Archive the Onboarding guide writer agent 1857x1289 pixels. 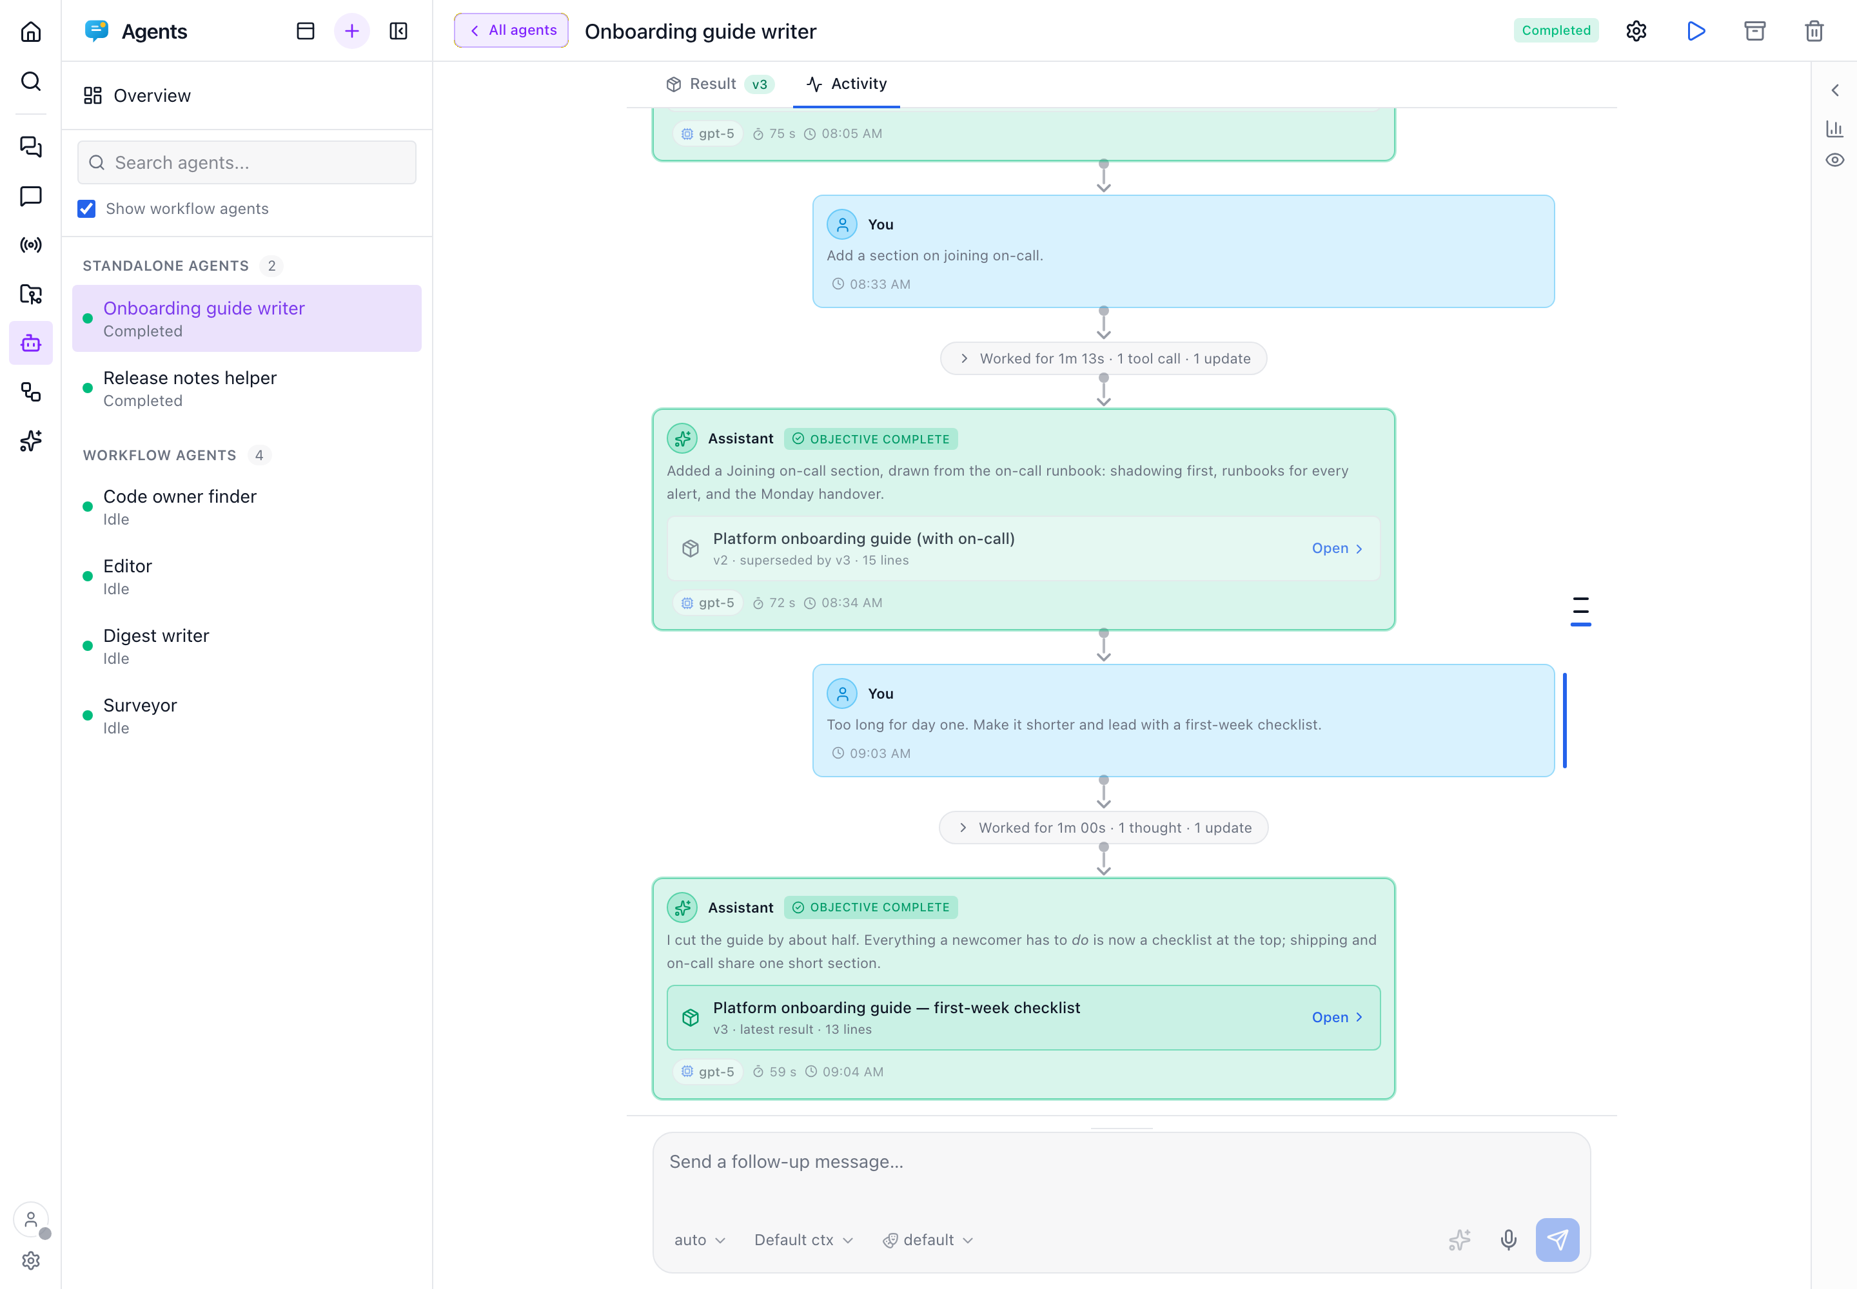1754,31
